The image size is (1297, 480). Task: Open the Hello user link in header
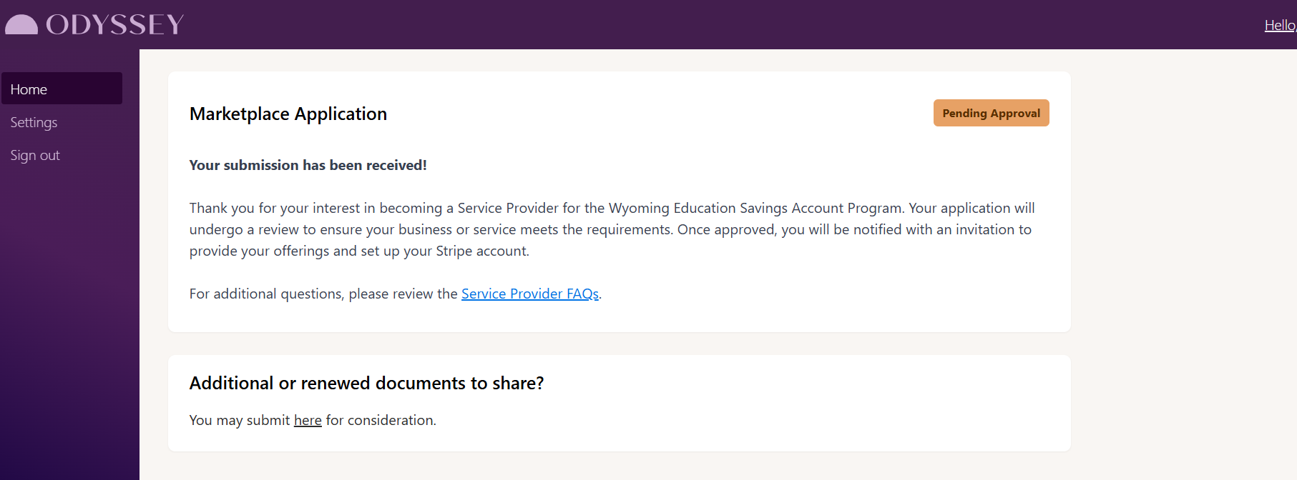pos(1280,25)
